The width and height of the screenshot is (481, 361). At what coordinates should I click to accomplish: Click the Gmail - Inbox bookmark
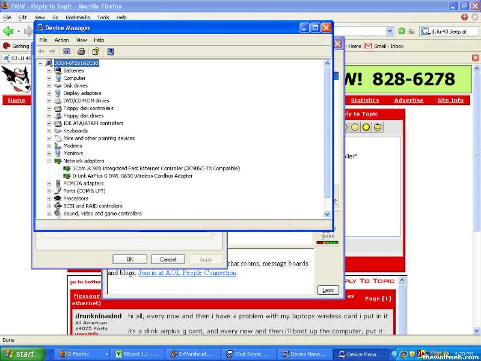pyautogui.click(x=388, y=46)
